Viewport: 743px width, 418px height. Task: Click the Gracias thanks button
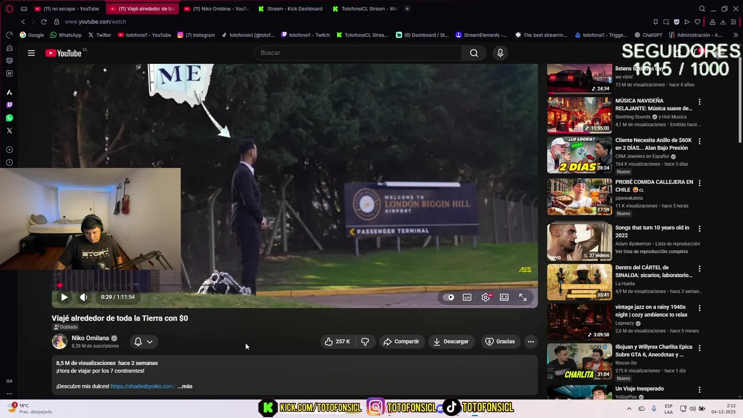point(500,341)
